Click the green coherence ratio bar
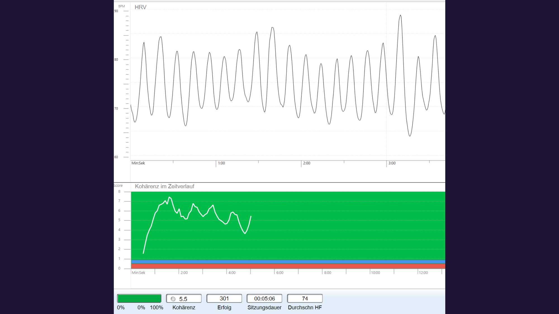Image resolution: width=559 pixels, height=314 pixels. [139, 298]
